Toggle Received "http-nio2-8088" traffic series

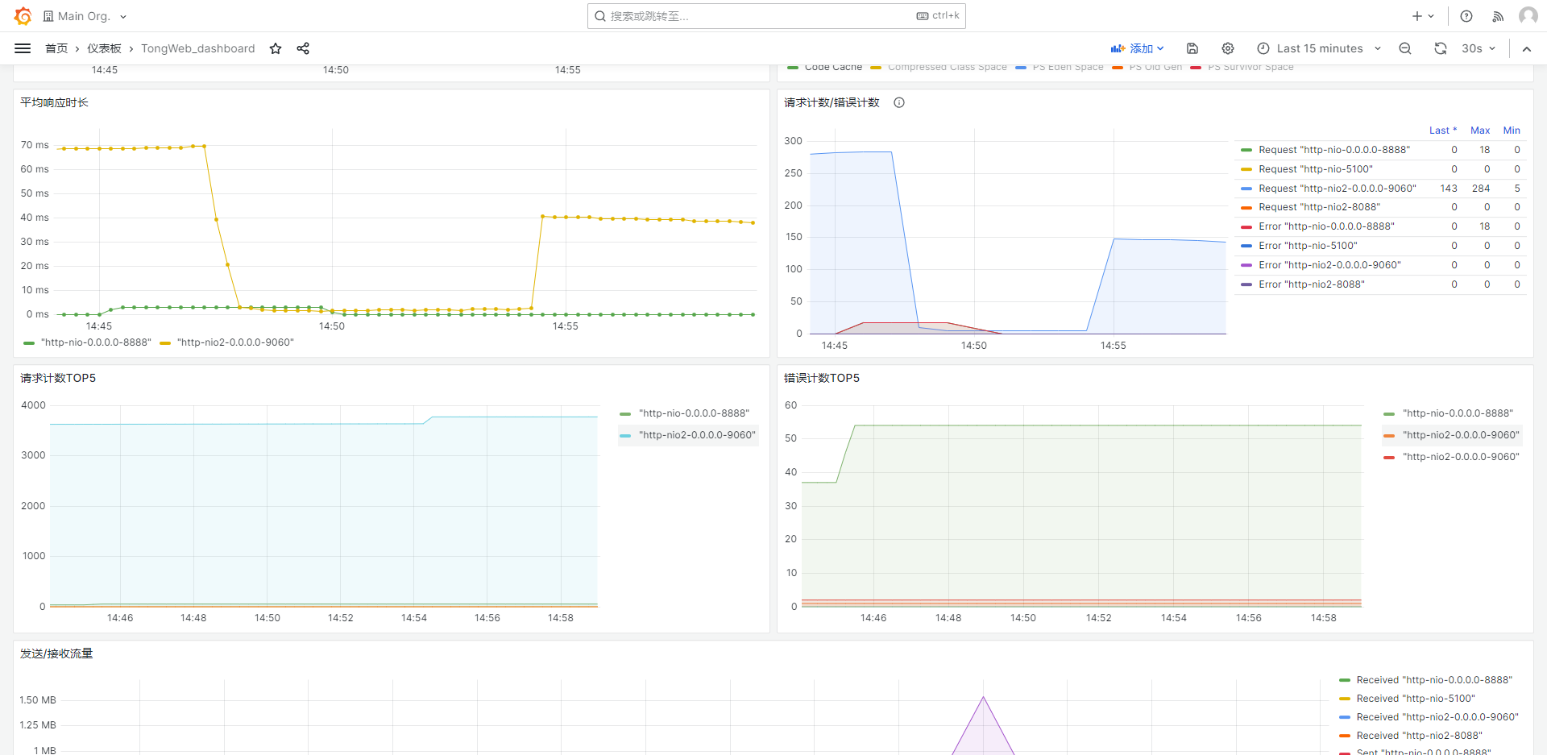pyautogui.click(x=1419, y=736)
